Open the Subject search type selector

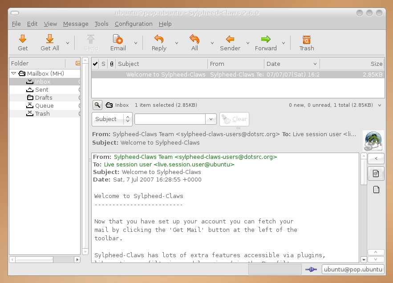pos(112,119)
